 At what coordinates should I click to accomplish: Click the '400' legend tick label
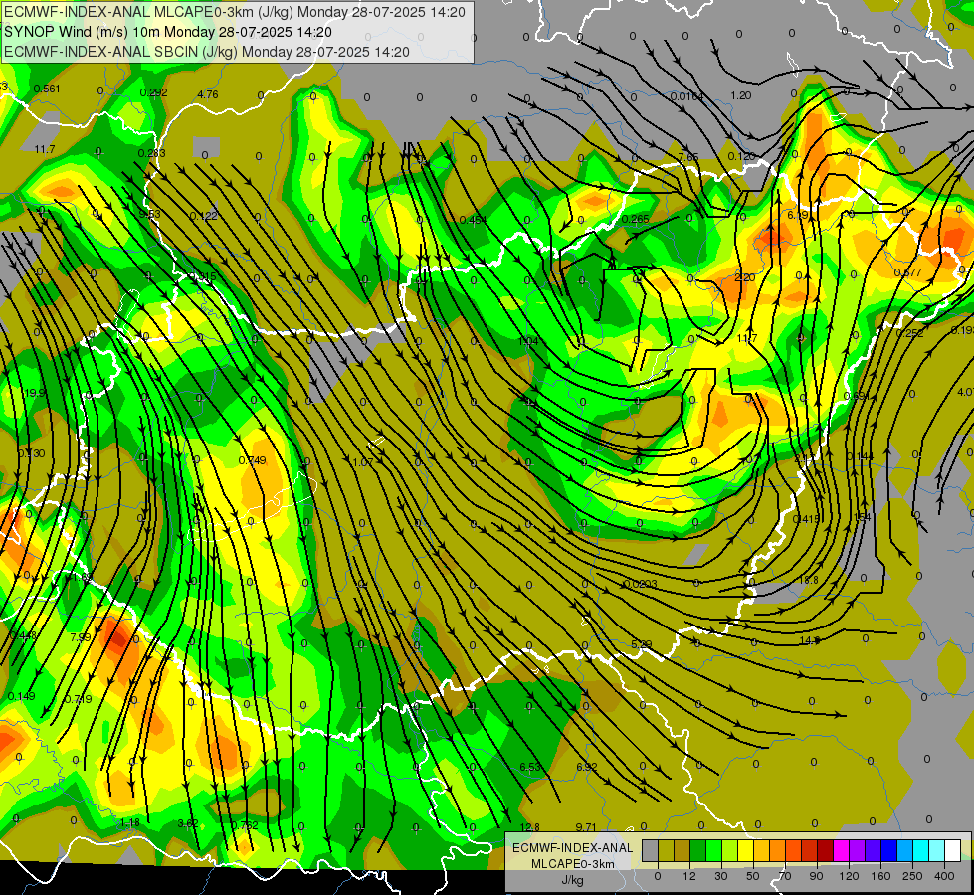pos(944,876)
